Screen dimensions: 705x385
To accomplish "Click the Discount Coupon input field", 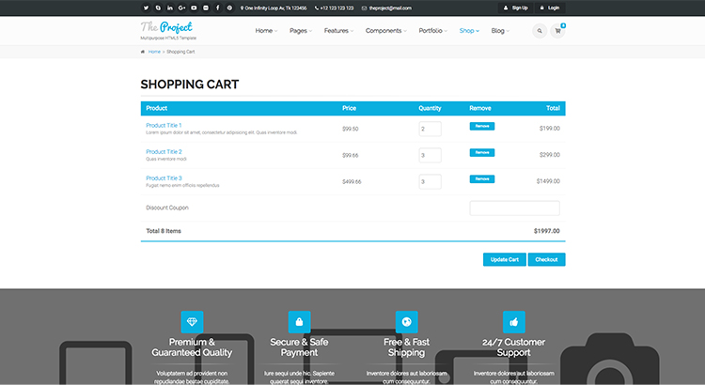I will click(x=514, y=208).
